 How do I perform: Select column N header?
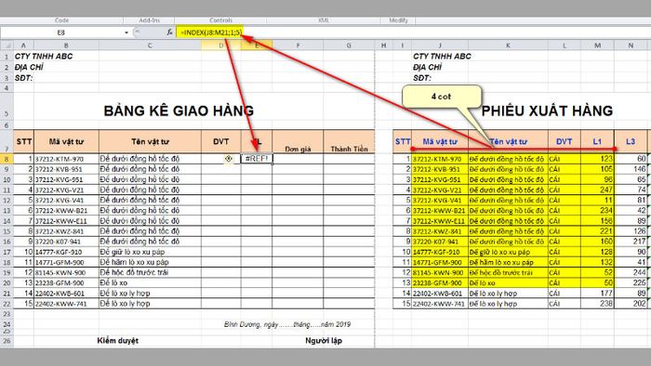(x=631, y=46)
